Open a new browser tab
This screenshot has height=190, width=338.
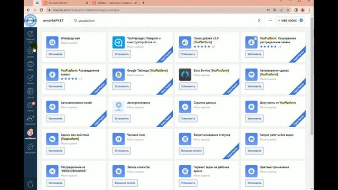click(143, 3)
